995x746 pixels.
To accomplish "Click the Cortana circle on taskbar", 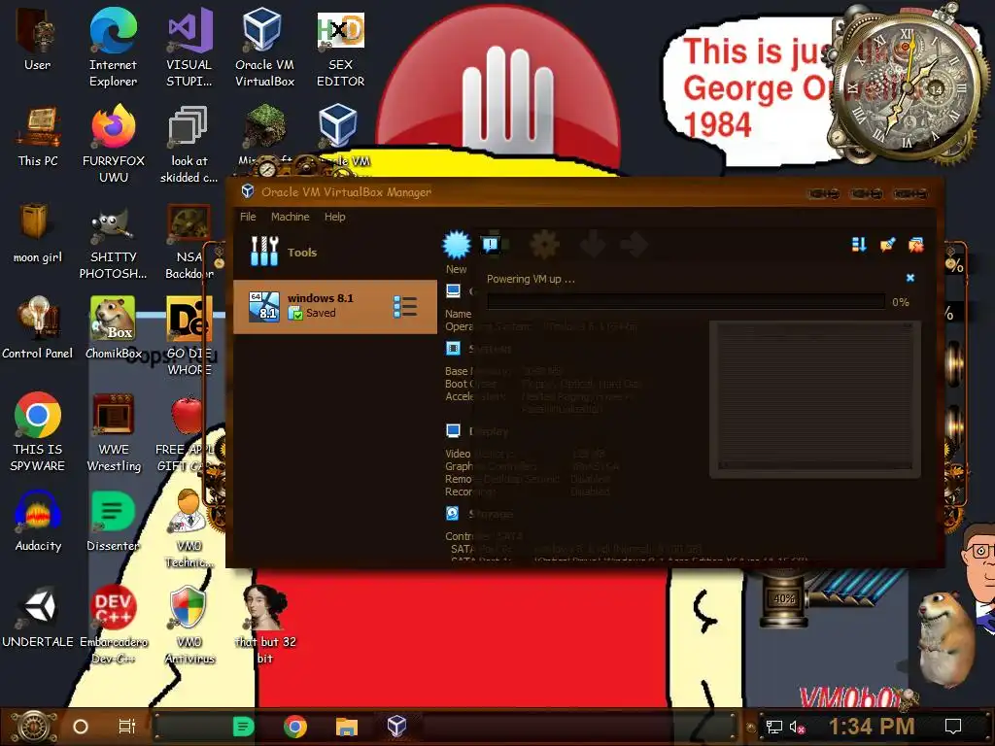I will point(81,727).
